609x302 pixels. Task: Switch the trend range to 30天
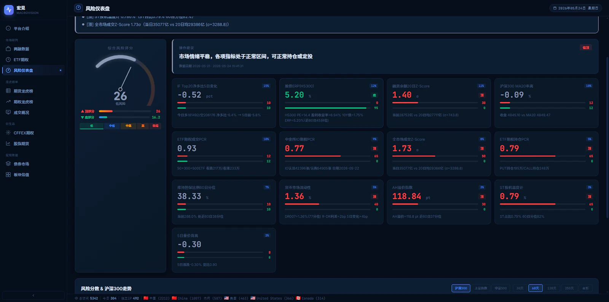click(x=520, y=288)
